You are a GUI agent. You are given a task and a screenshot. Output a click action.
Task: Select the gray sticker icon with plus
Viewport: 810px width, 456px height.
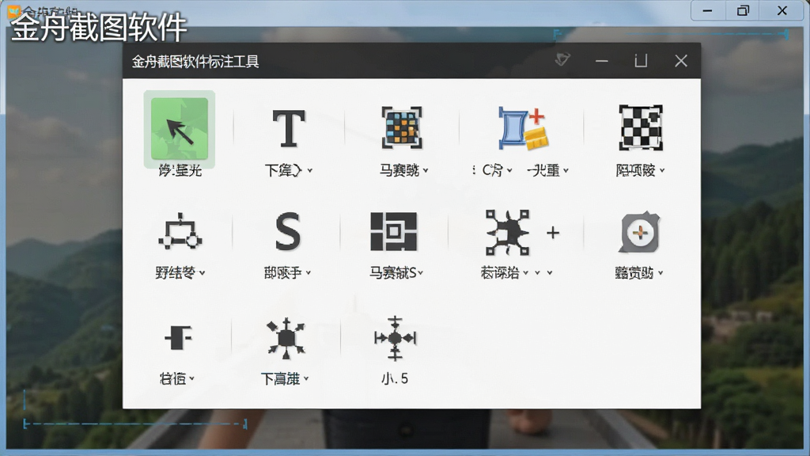point(639,232)
